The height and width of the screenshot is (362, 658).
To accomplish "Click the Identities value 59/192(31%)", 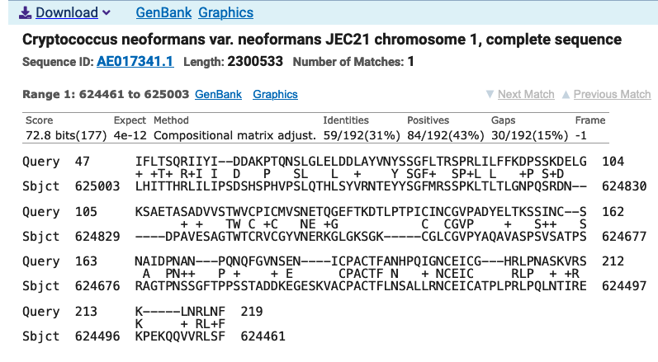I will pos(362,135).
